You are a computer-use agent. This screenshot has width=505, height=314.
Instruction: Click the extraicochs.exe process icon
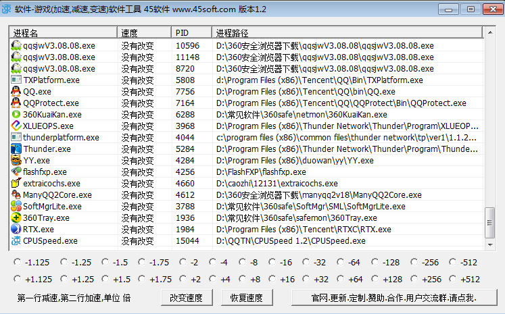pos(16,183)
